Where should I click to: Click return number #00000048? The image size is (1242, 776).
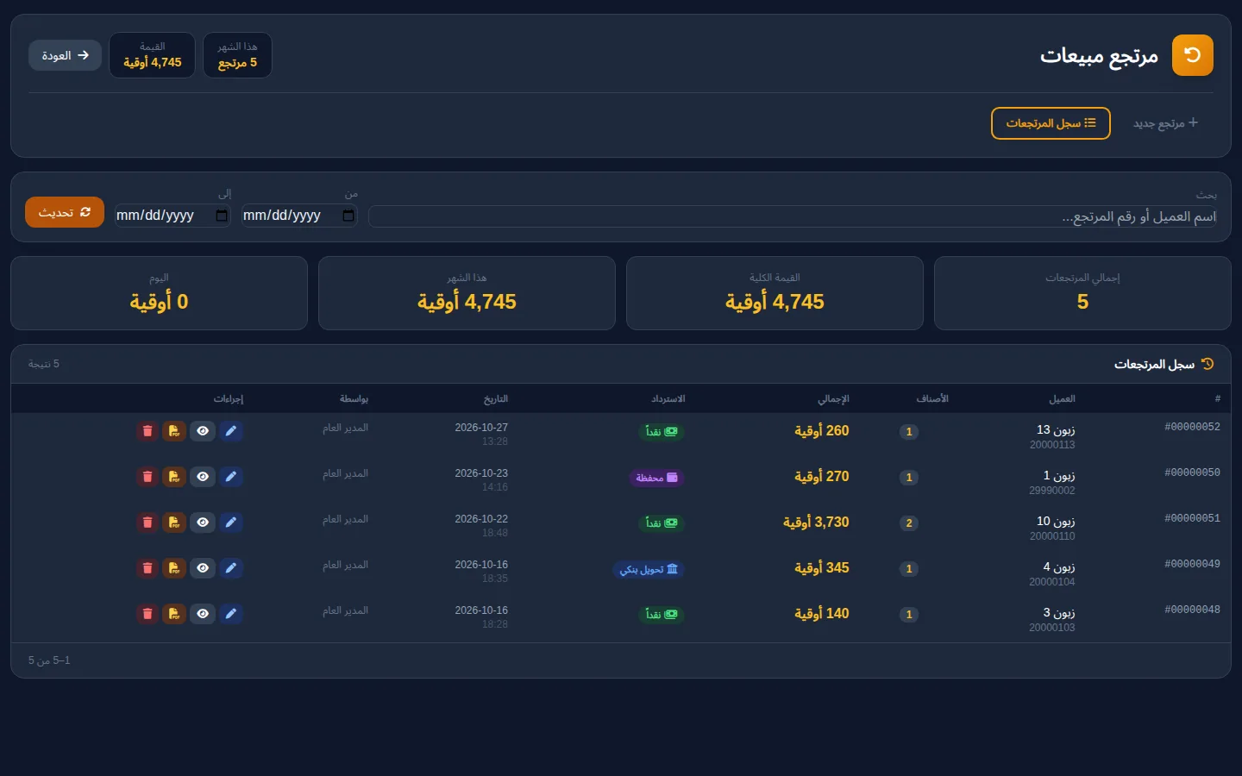click(1192, 610)
